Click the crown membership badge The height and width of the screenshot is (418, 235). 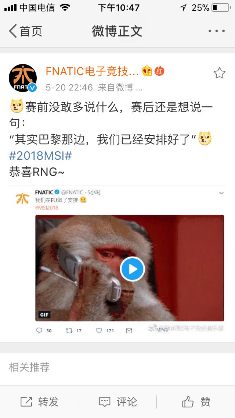point(147,71)
